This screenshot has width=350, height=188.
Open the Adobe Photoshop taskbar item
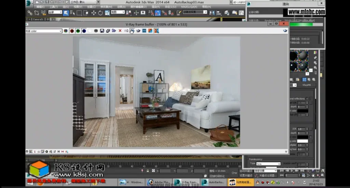pos(159,182)
